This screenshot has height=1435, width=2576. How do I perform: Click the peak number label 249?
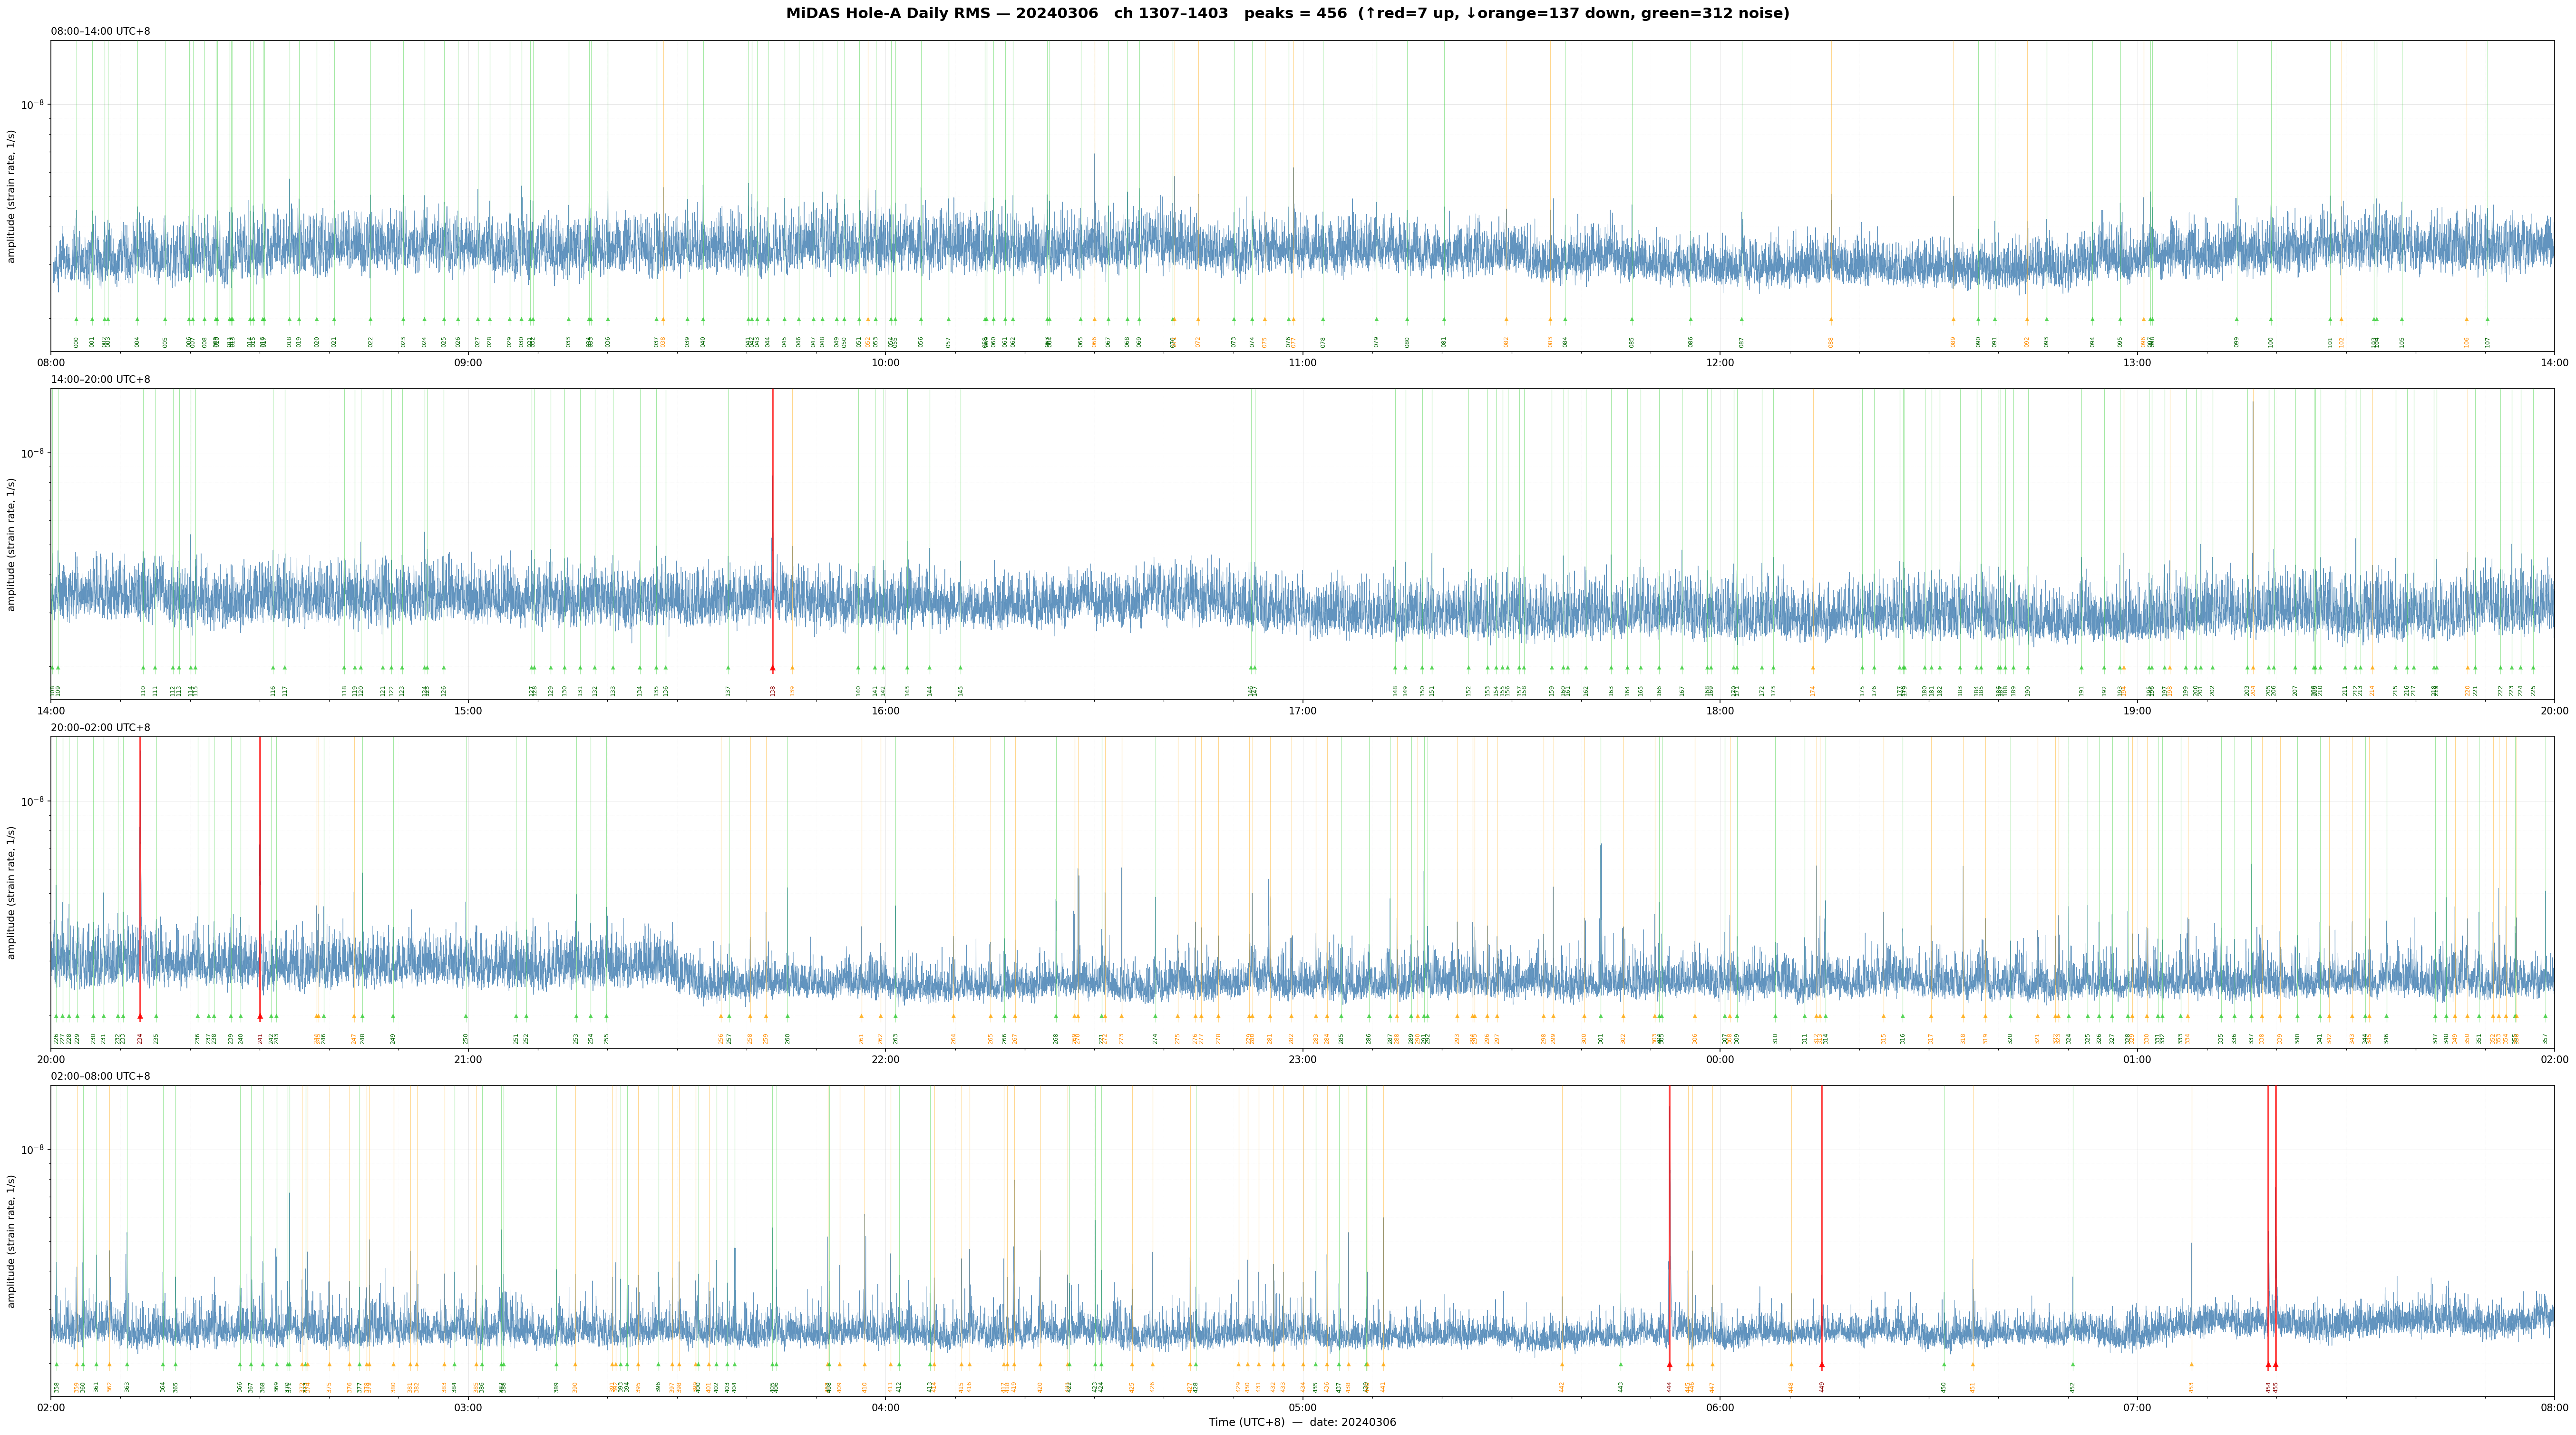click(x=393, y=1038)
